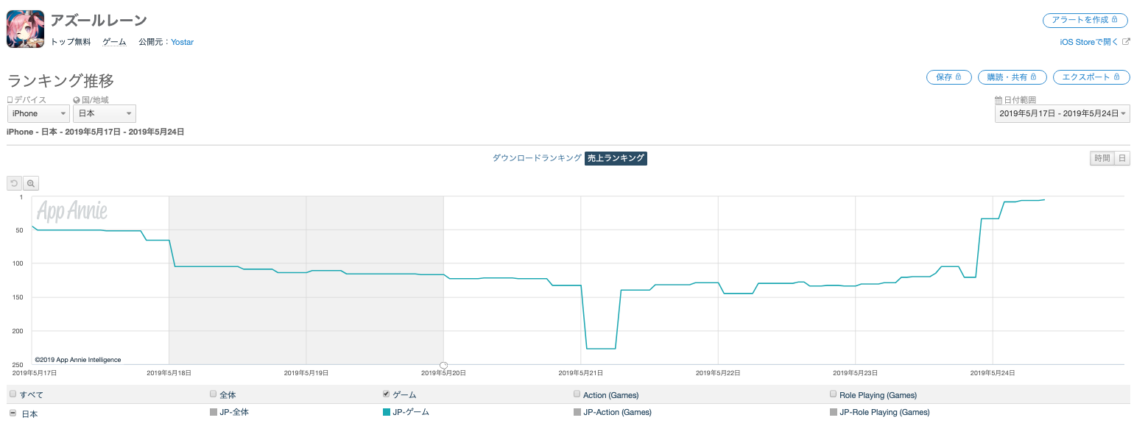Select the 売上ランキング tab

point(616,158)
